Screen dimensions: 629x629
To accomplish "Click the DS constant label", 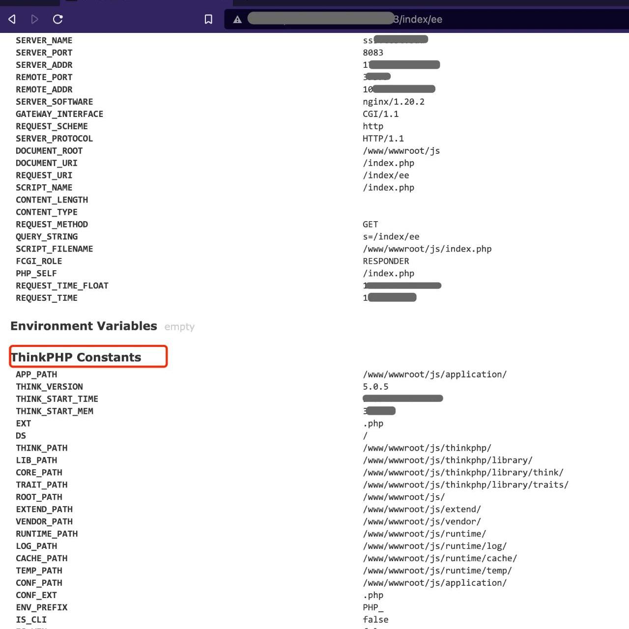I will pyautogui.click(x=21, y=436).
